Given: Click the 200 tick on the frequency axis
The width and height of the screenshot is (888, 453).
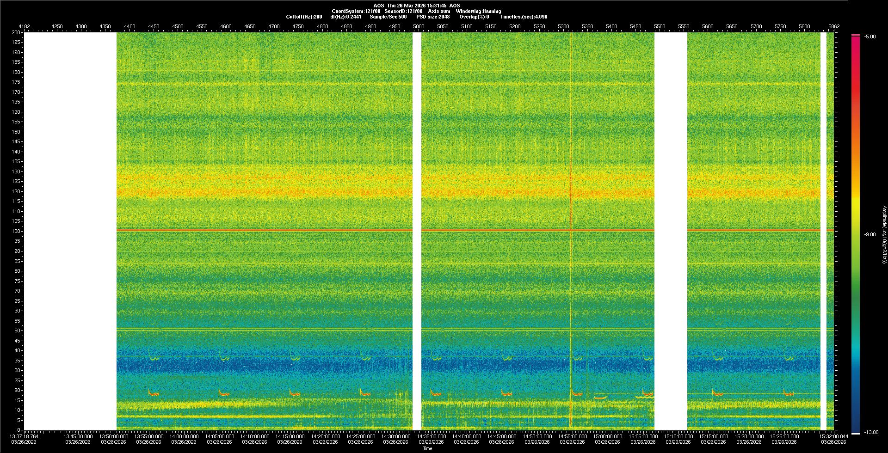Looking at the screenshot, I should (x=16, y=33).
